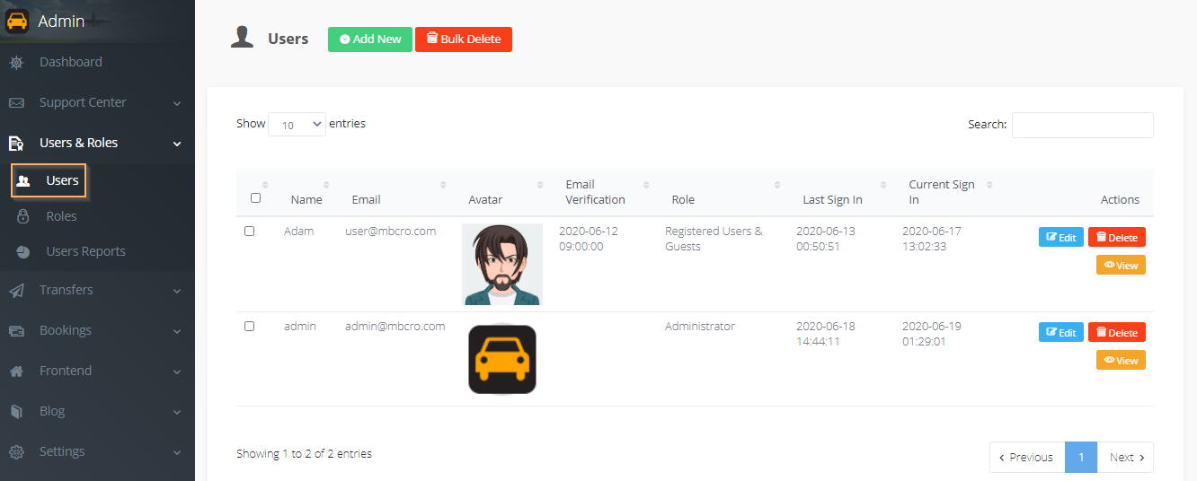1197x481 pixels.
Task: Toggle the select-all checkbox in table header
Action: tap(255, 198)
